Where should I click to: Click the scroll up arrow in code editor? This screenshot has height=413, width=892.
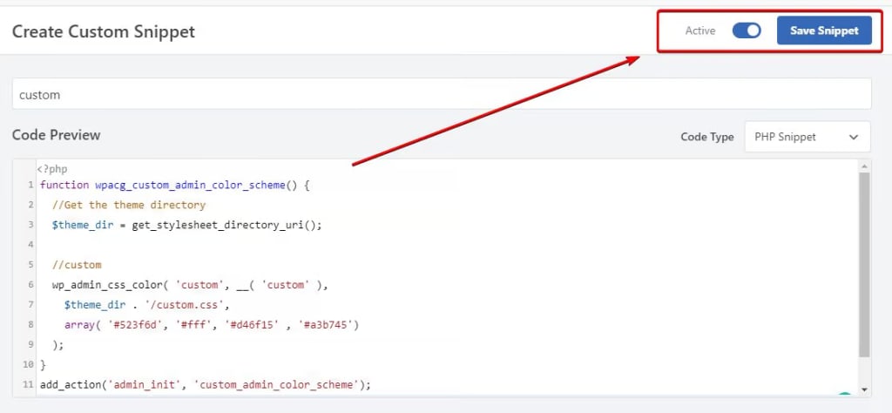click(864, 166)
